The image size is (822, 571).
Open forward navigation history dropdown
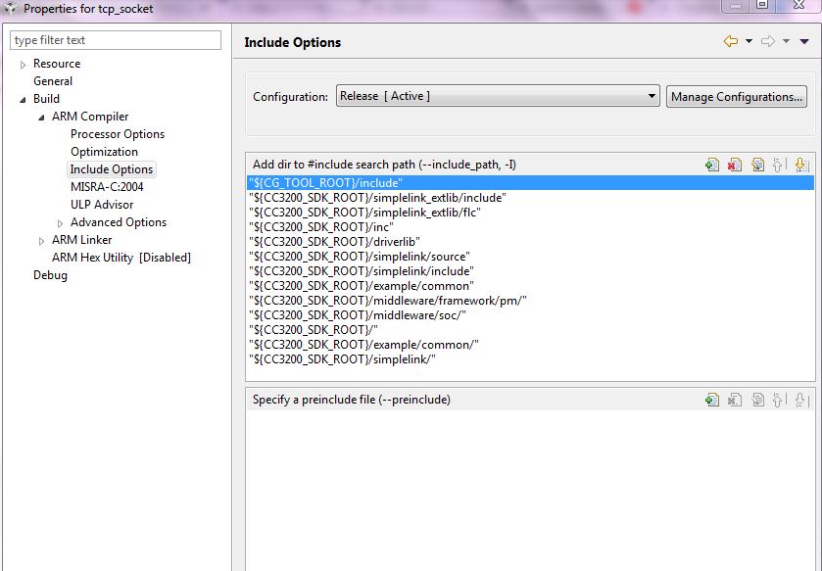pyautogui.click(x=786, y=41)
